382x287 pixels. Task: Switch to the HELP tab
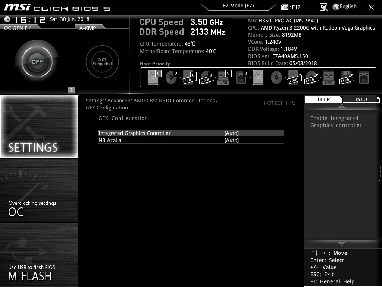[x=323, y=99]
